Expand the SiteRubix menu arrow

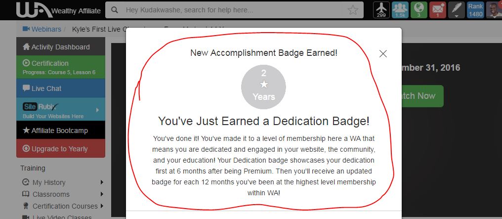pyautogui.click(x=98, y=110)
